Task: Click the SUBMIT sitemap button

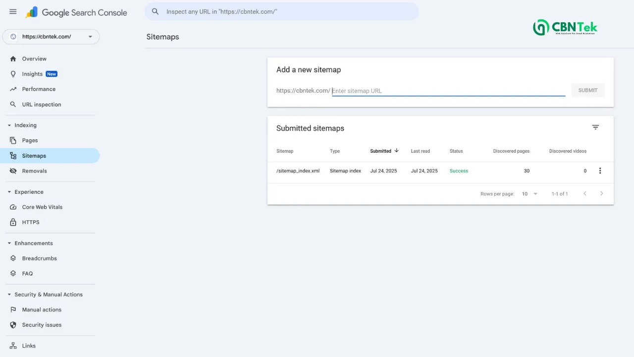Action: [x=588, y=90]
